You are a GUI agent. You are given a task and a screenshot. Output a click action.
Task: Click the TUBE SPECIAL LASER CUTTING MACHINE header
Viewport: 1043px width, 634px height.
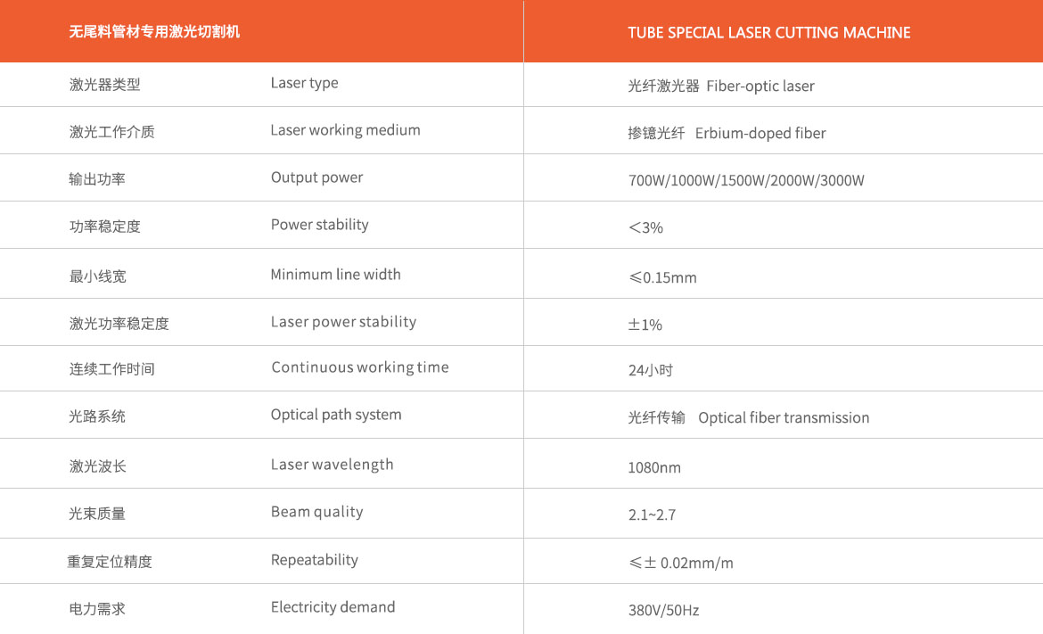[x=769, y=33]
